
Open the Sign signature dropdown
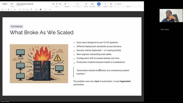(x=27, y=9)
